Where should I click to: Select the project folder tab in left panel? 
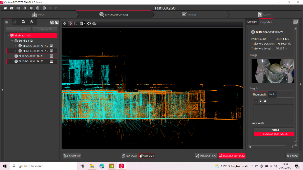click(x=7, y=22)
